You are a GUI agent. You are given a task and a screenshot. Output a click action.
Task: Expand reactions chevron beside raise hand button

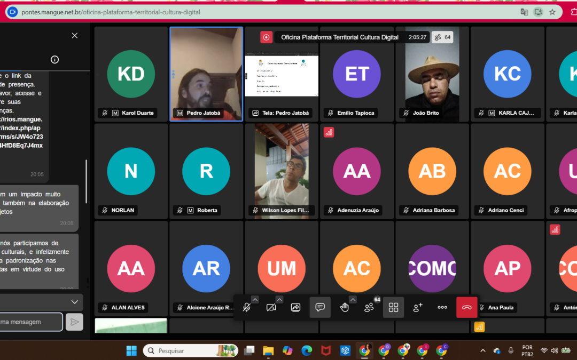pos(353,300)
